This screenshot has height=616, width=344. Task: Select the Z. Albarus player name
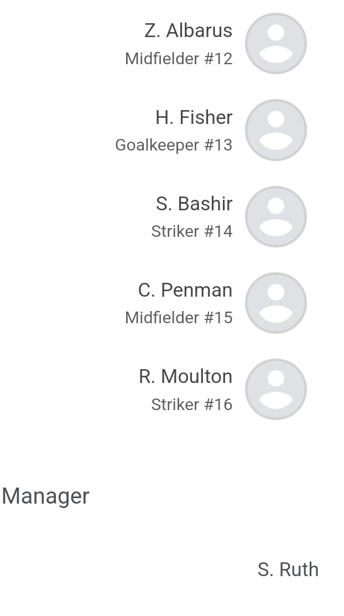pyautogui.click(x=189, y=30)
